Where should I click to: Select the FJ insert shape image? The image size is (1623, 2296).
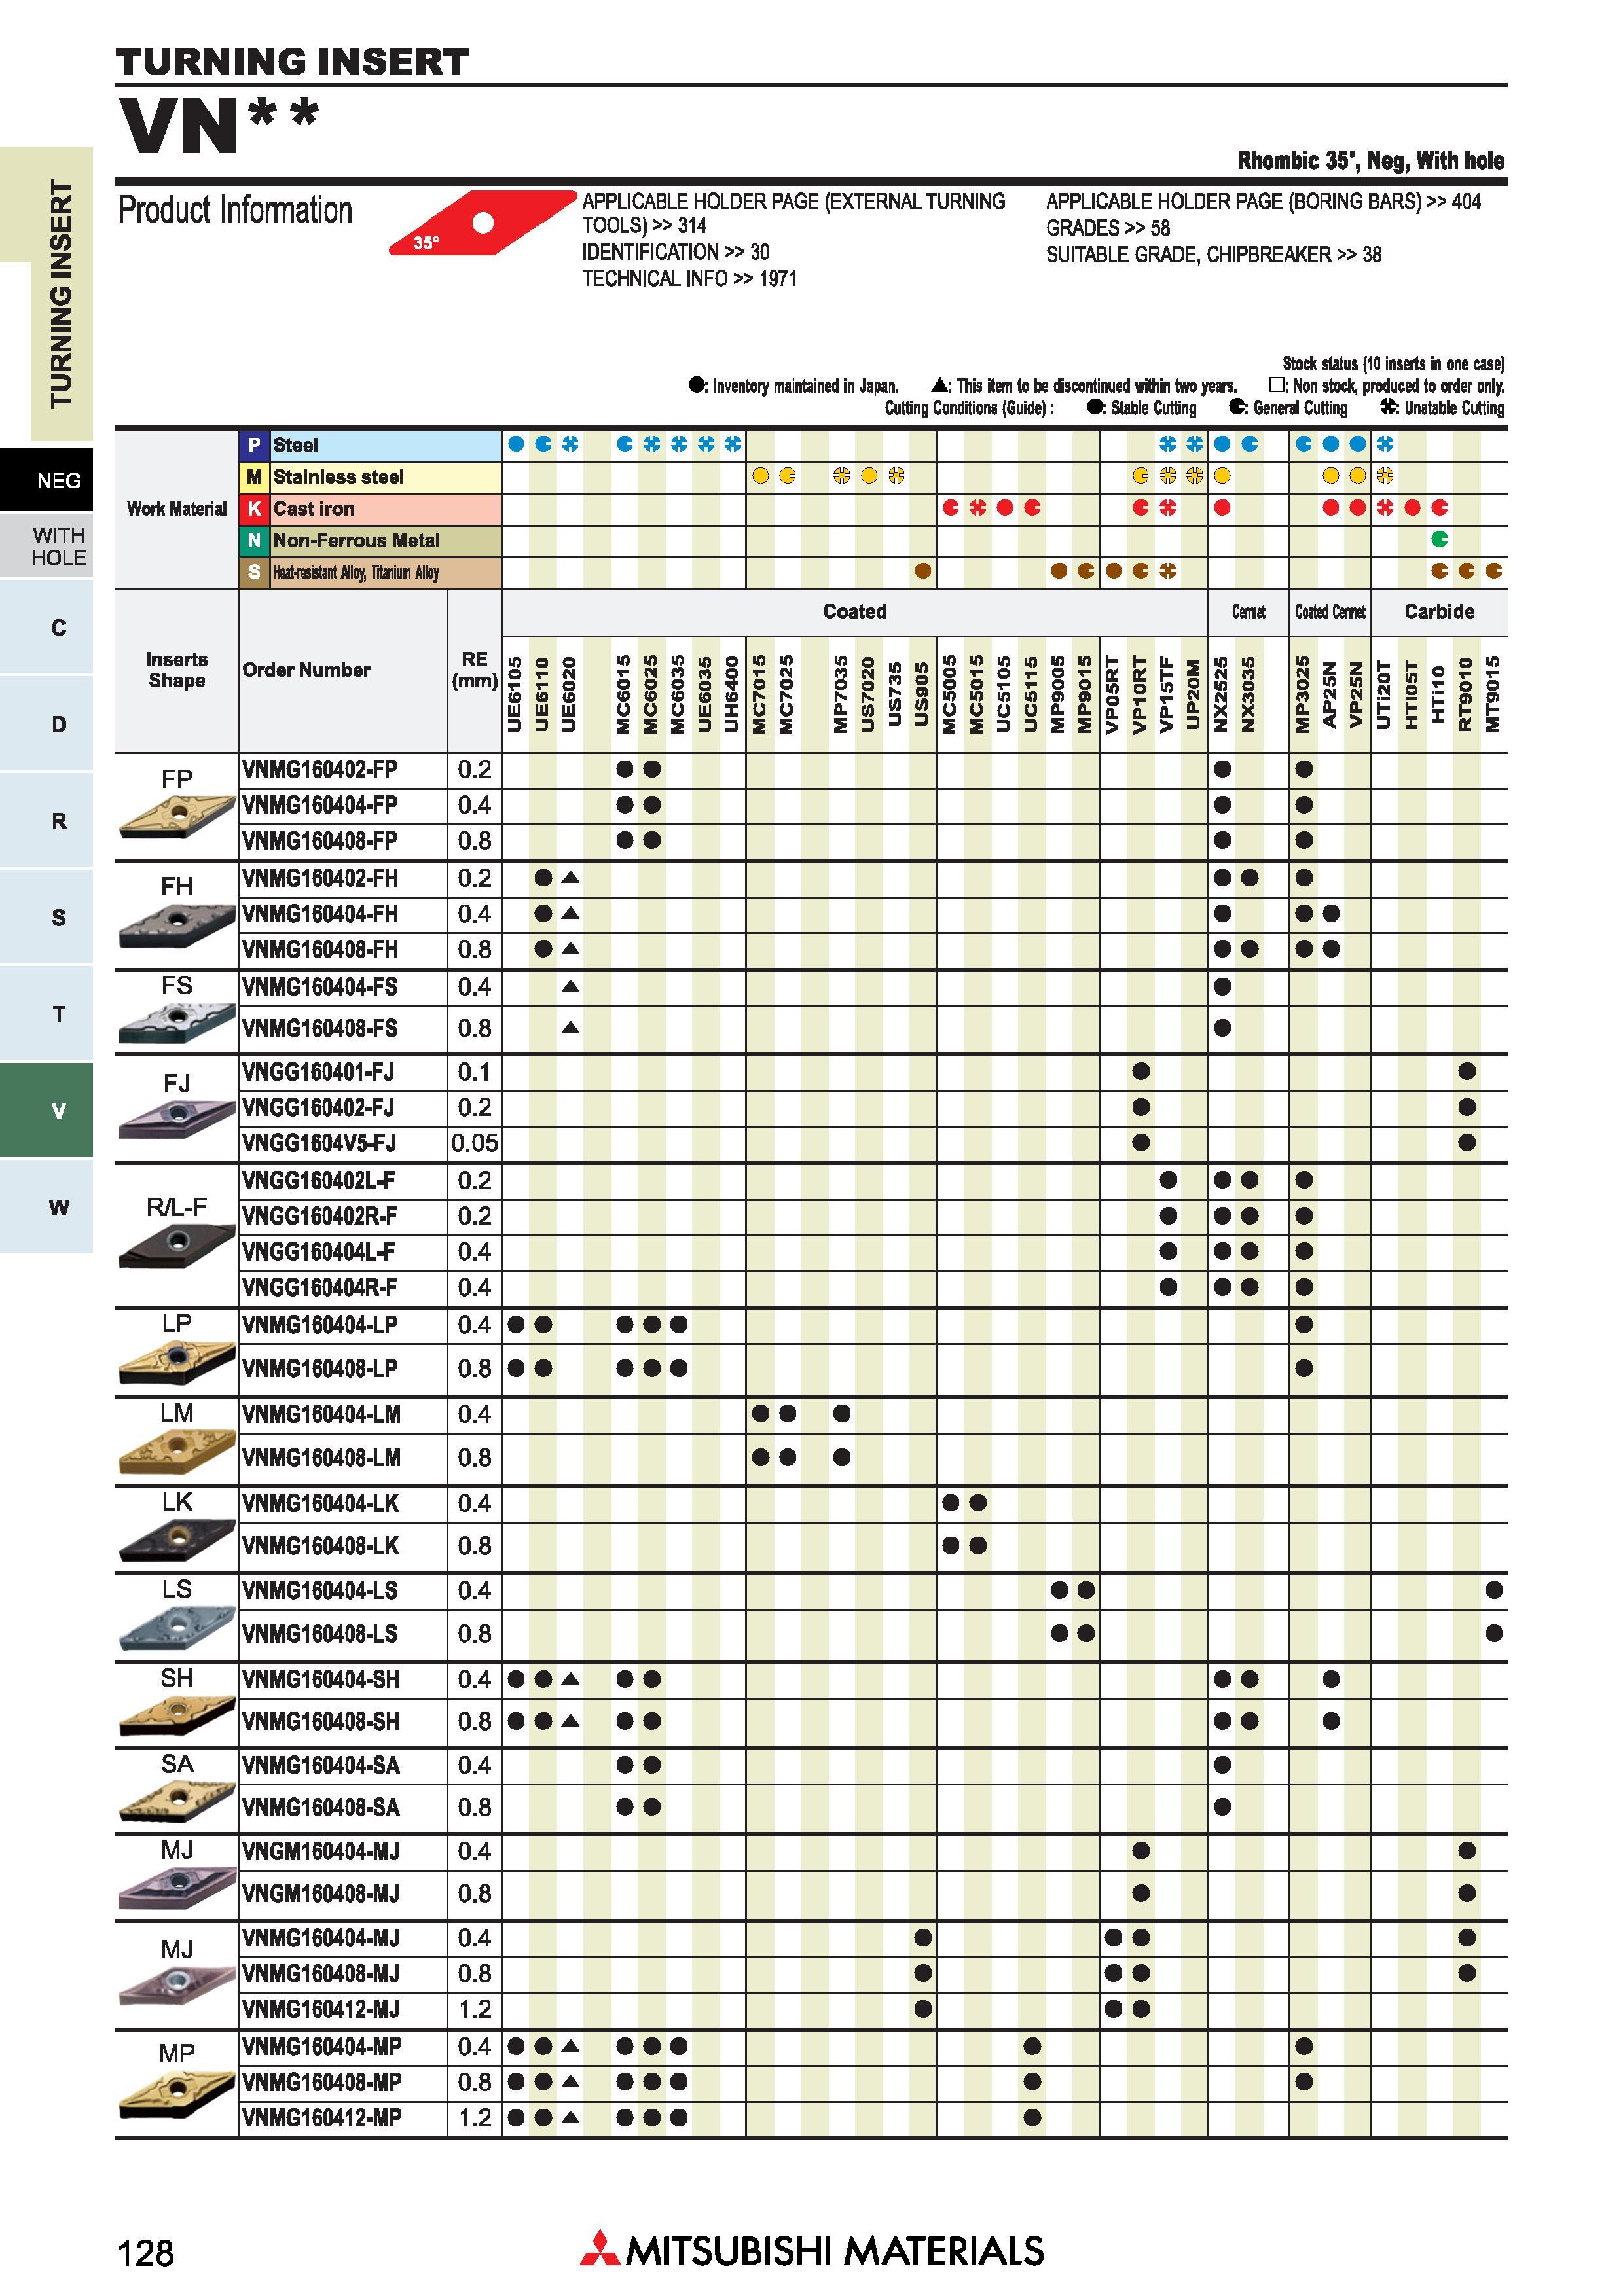click(x=177, y=1119)
